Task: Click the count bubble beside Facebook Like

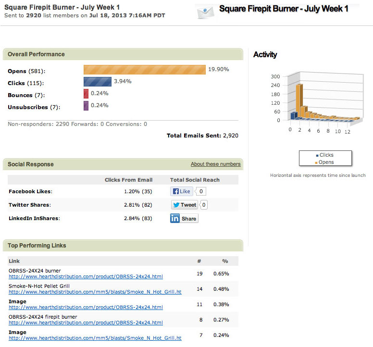Action: 201,191
